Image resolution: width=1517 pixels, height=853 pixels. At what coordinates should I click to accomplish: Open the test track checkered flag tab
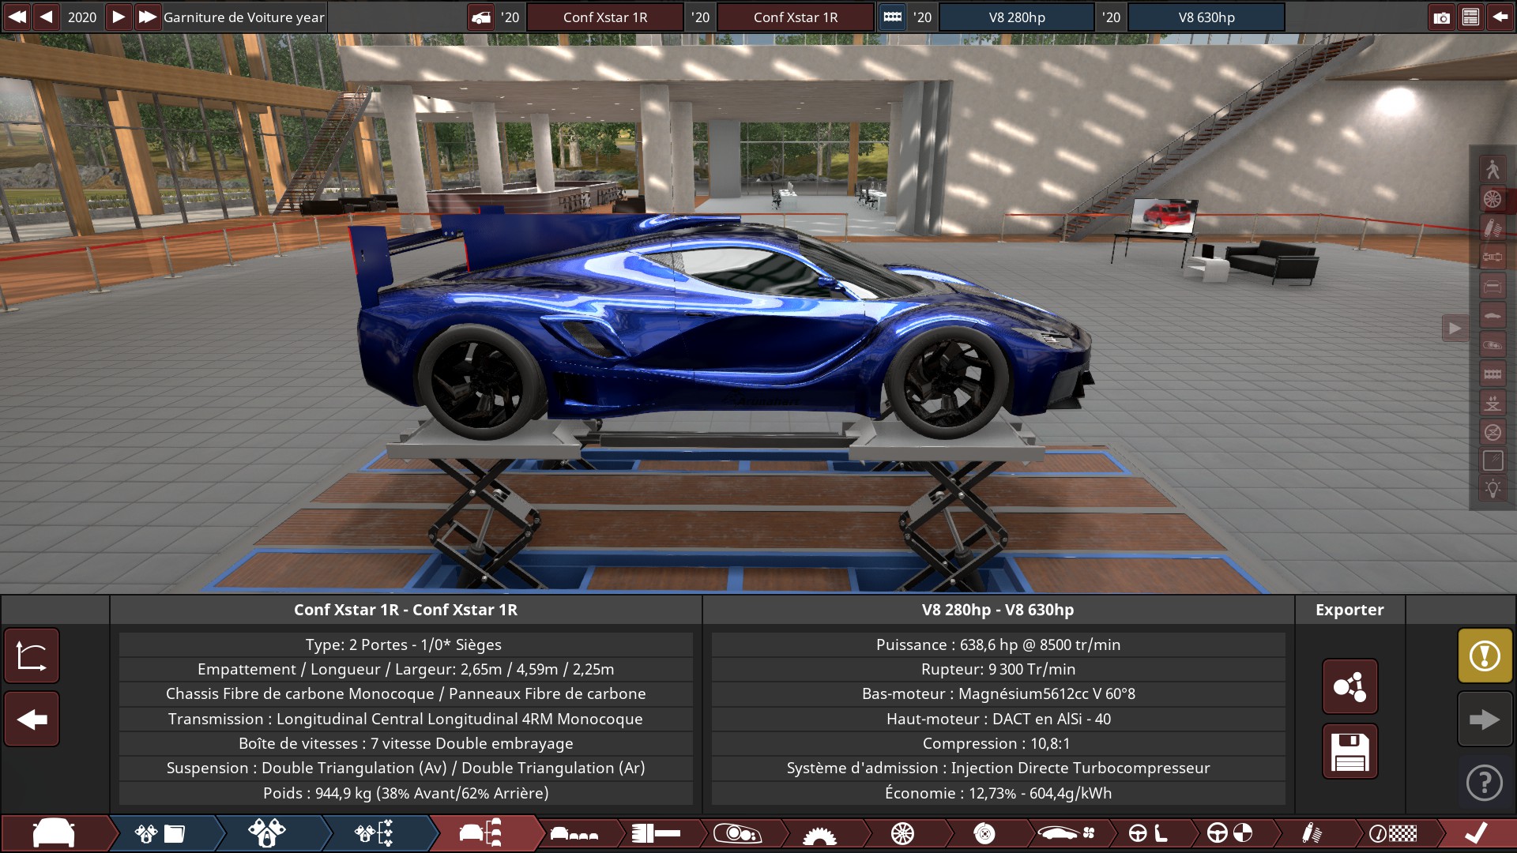pos(1393,833)
